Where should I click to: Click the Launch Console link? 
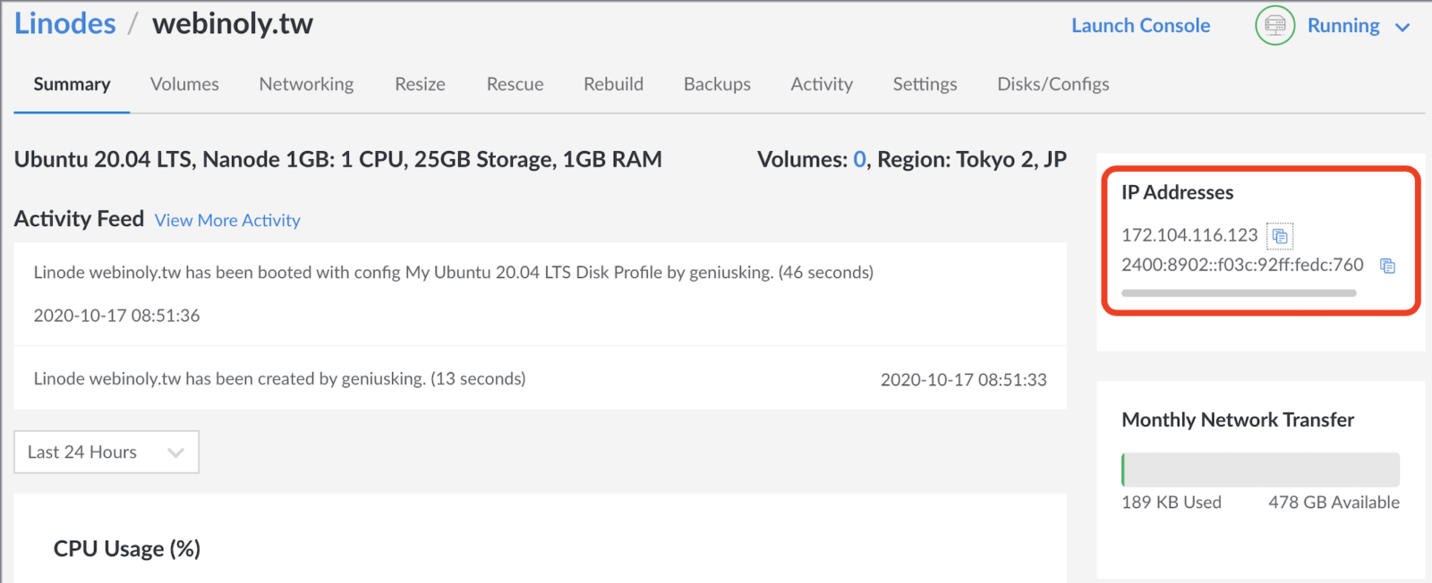pos(1140,26)
